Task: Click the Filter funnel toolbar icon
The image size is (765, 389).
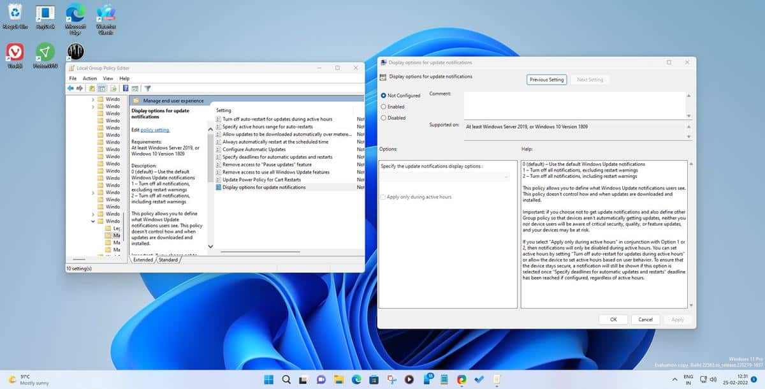Action: point(147,89)
